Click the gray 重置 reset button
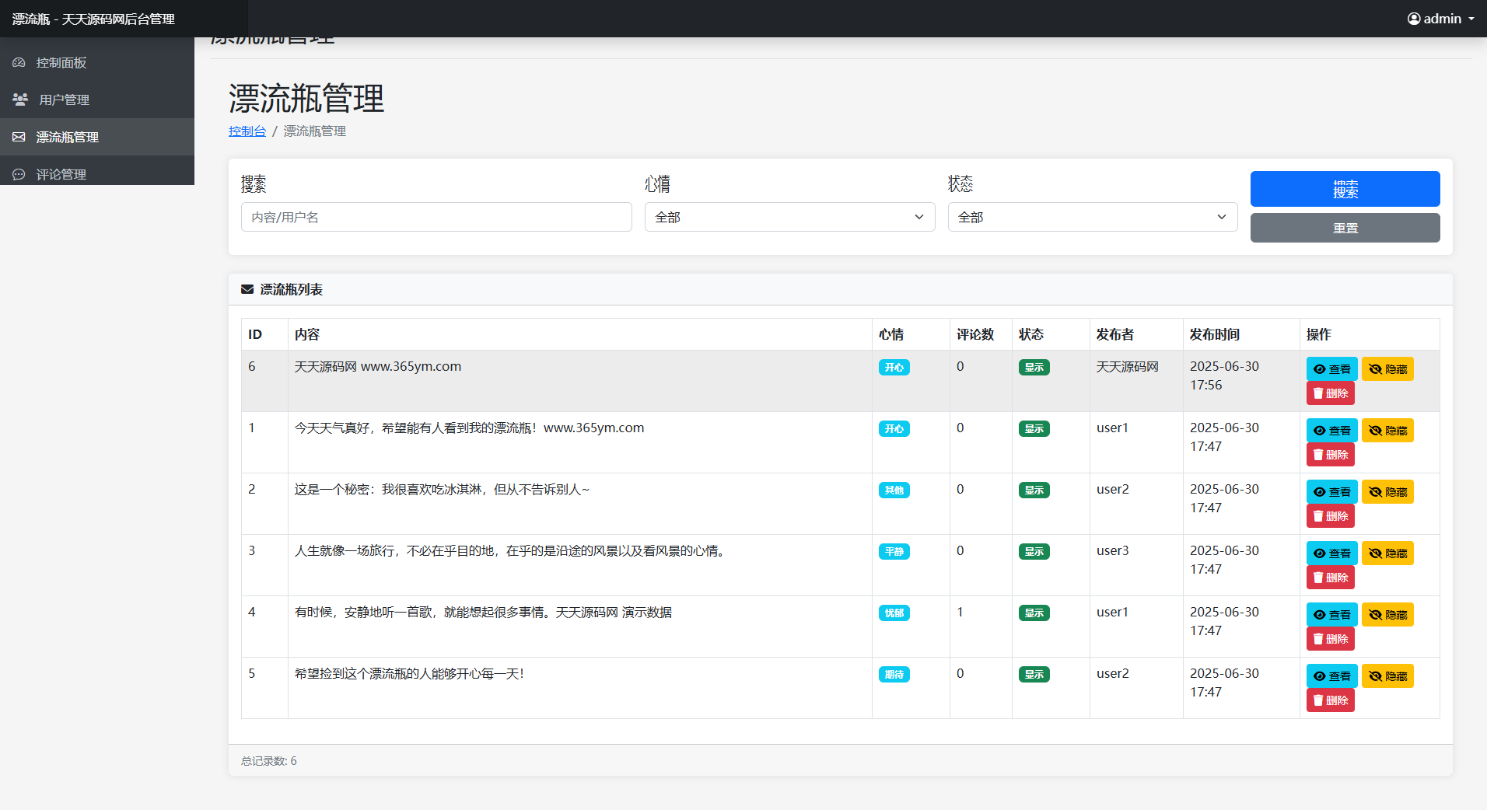 click(1345, 228)
